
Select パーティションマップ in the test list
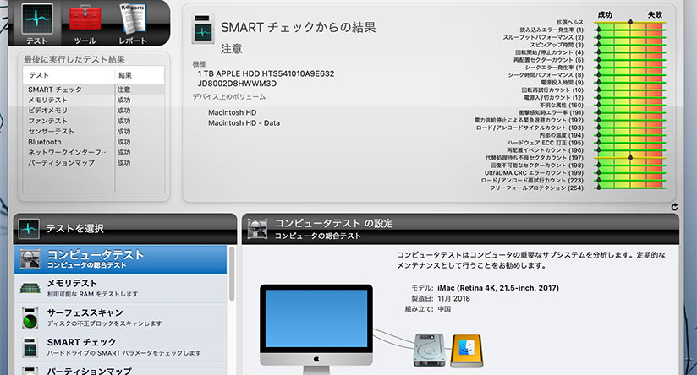tap(121, 369)
